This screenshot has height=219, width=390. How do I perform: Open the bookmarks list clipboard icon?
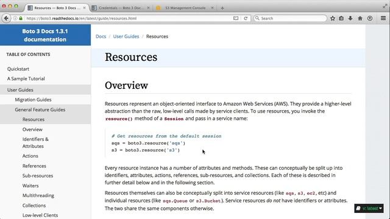pos(341,18)
